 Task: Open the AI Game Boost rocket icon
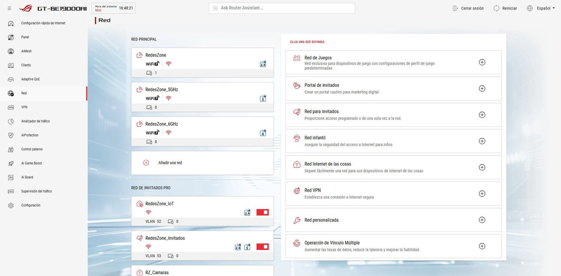(x=11, y=163)
